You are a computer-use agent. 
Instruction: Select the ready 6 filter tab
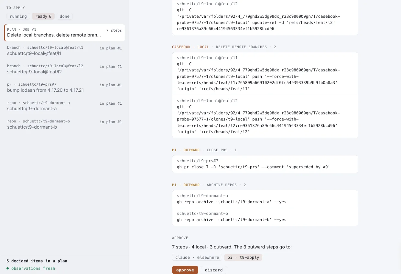pyautogui.click(x=43, y=16)
